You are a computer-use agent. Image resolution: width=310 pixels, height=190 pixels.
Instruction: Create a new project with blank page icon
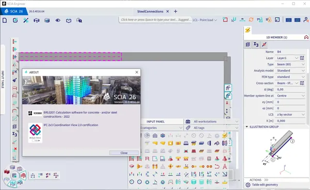pos(5,20)
